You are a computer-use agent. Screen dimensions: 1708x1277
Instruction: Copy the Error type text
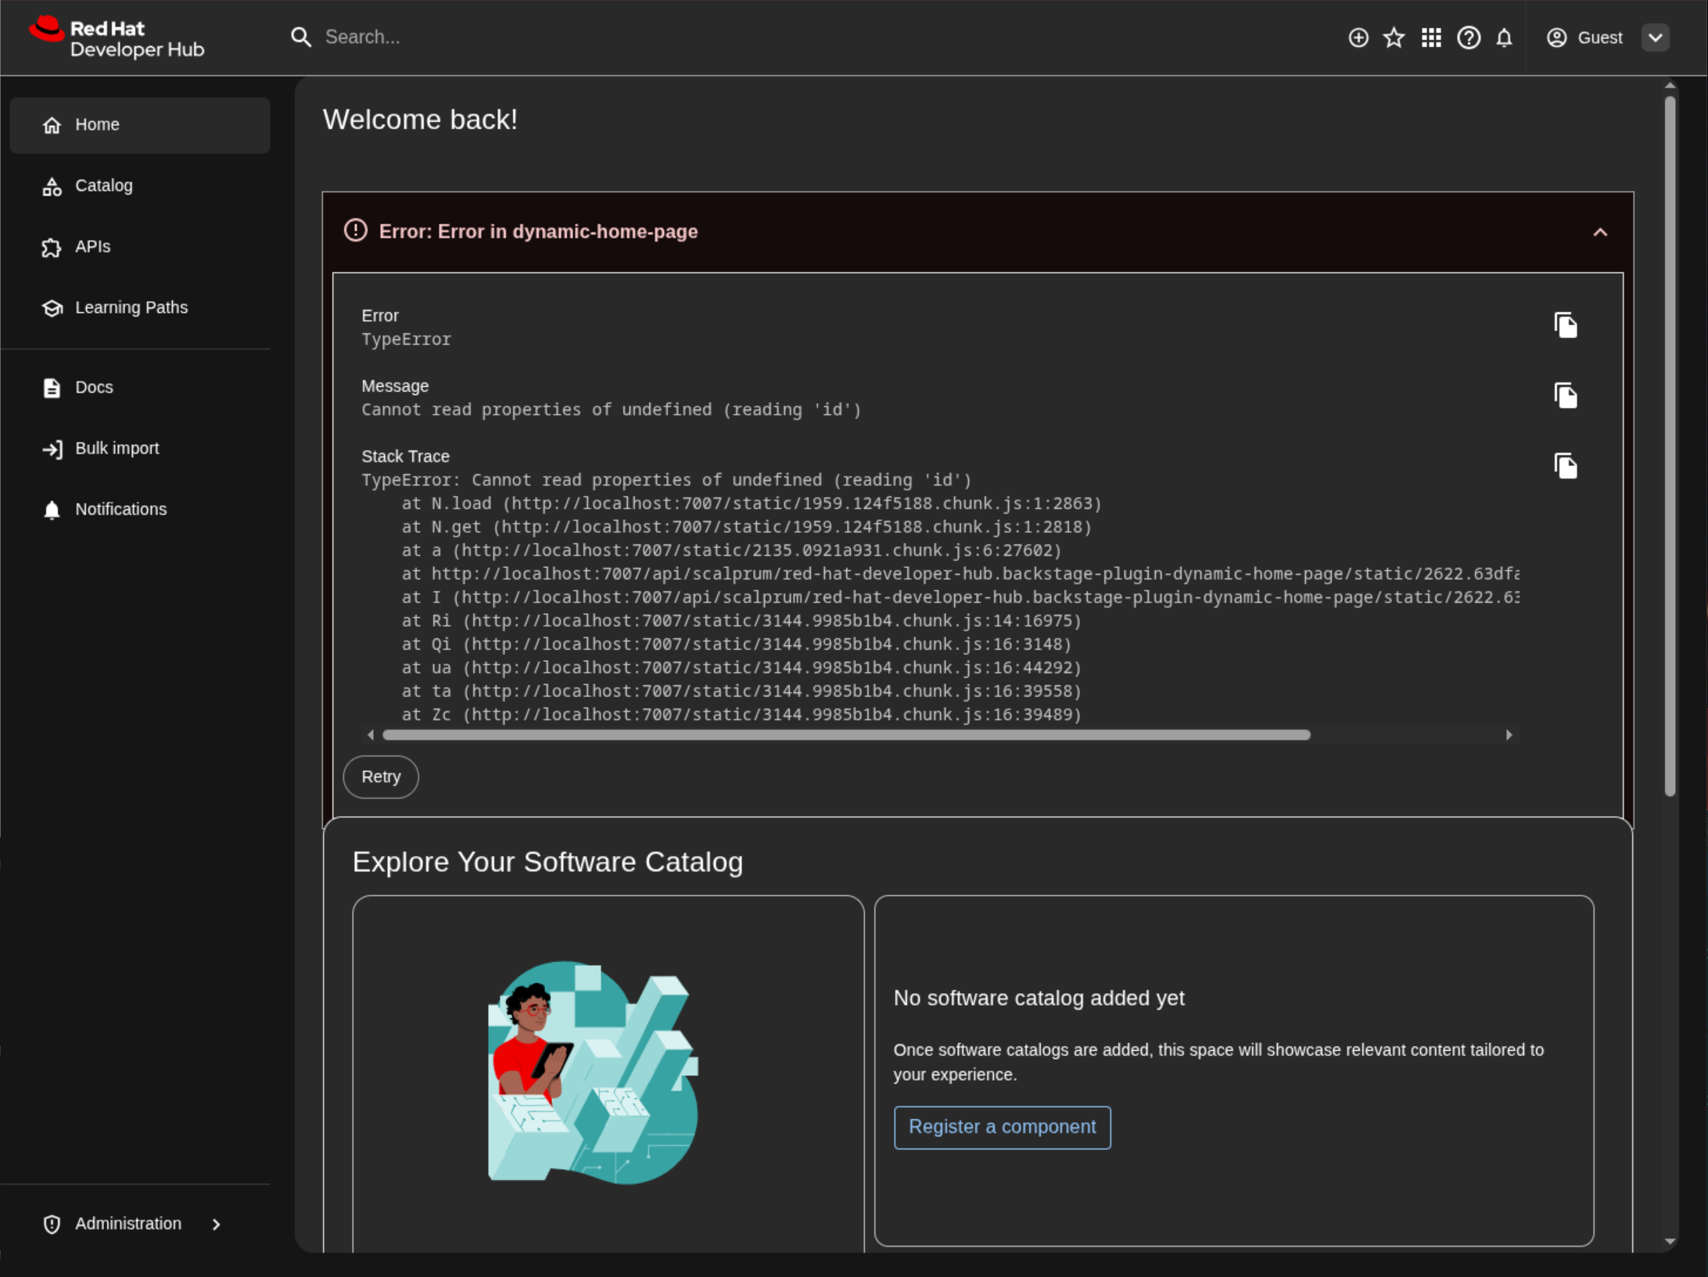point(1565,325)
